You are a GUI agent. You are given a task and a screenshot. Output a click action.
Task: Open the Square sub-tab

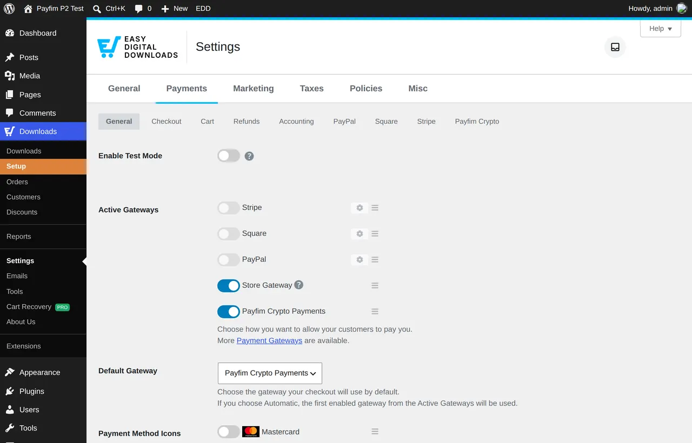click(387, 122)
